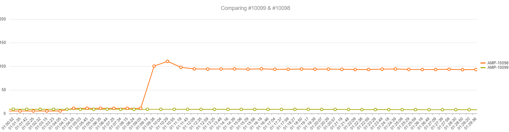Select the orange peak data point at 01:10:29
The height and width of the screenshot is (132, 509).
(x=167, y=61)
